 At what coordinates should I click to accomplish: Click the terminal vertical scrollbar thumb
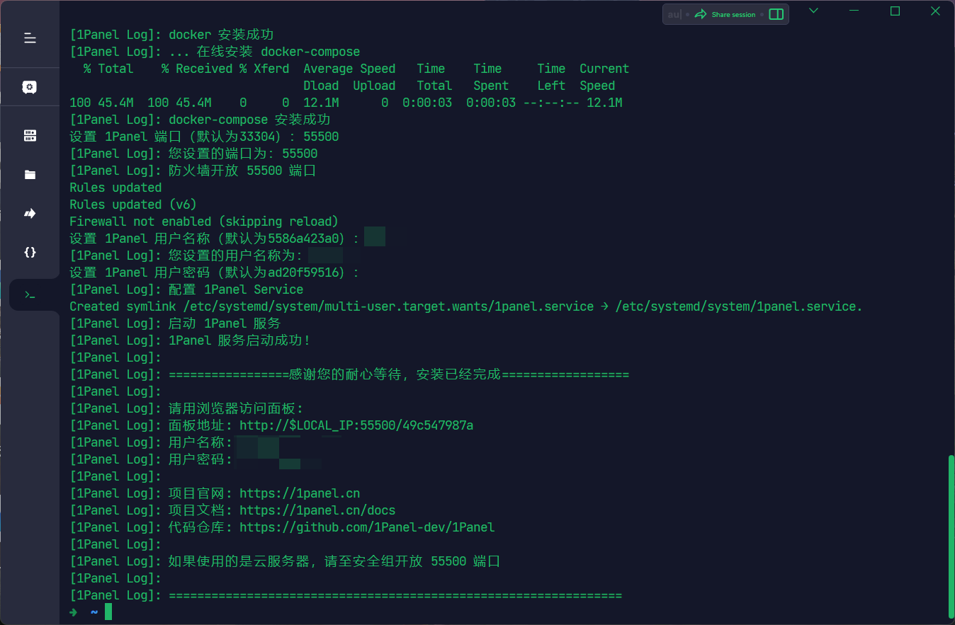951,536
